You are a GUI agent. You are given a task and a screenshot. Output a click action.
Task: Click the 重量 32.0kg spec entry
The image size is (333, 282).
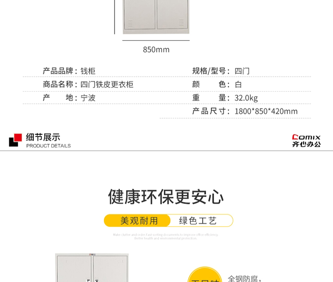click(225, 98)
